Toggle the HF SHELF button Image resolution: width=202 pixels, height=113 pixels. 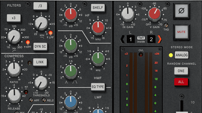[98, 8]
